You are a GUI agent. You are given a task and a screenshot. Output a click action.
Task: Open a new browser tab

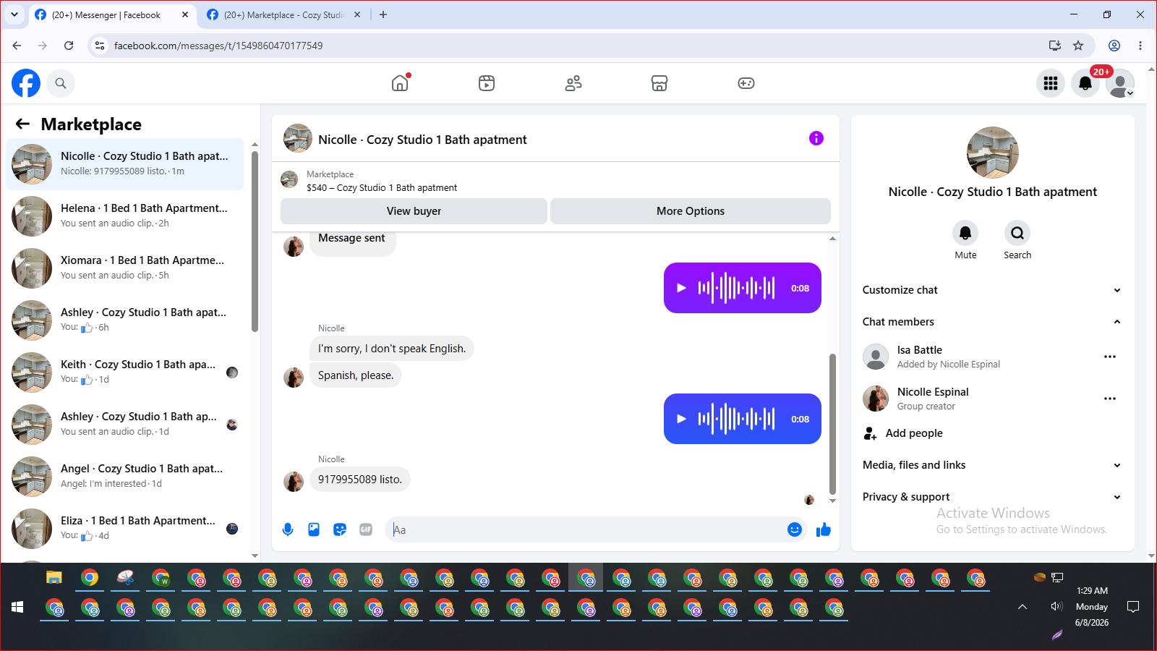point(383,14)
